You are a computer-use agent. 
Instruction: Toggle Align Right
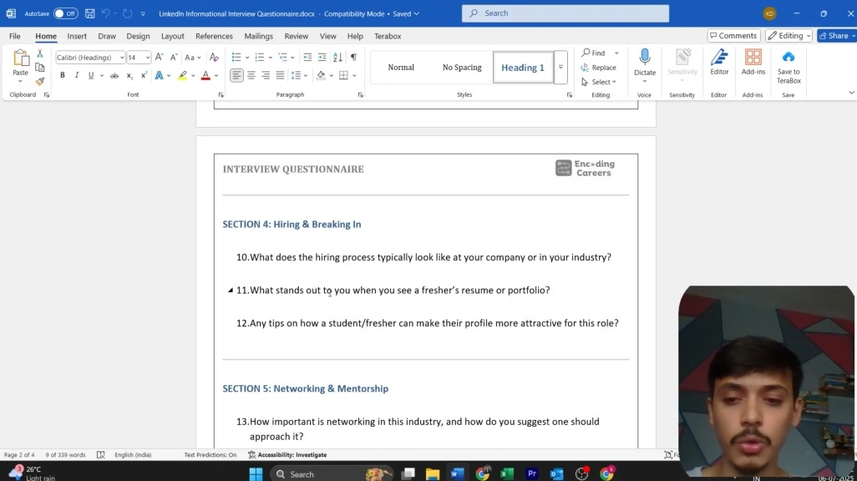(266, 75)
